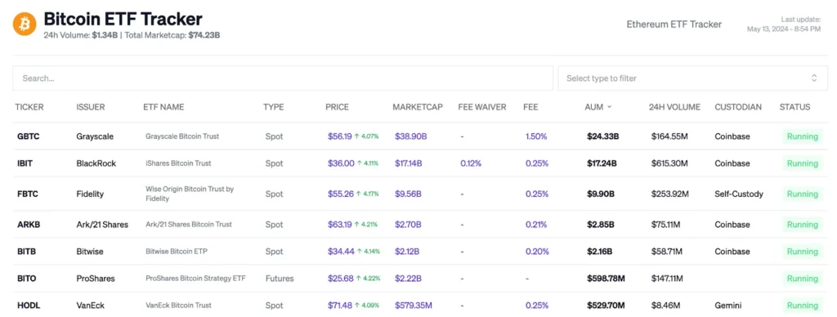This screenshot has height=317, width=837.
Task: Click the Futures type in BITO row
Action: coord(280,279)
